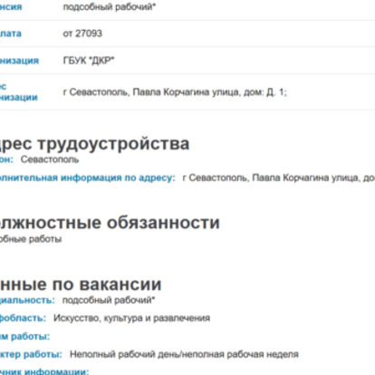Select the 'подсобный рабочий*' value under 'нные по вакансии'
Image resolution: width=375 pixels, height=375 pixels.
click(109, 300)
